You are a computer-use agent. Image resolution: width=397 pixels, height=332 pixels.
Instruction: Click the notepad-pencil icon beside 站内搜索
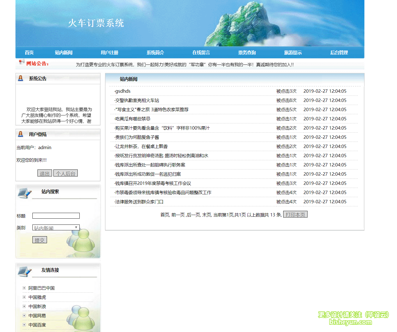pos(25,193)
